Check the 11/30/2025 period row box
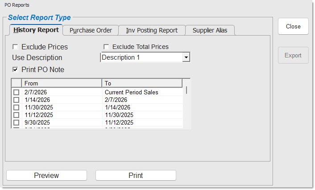This screenshot has width=315, height=190. click(x=17, y=108)
